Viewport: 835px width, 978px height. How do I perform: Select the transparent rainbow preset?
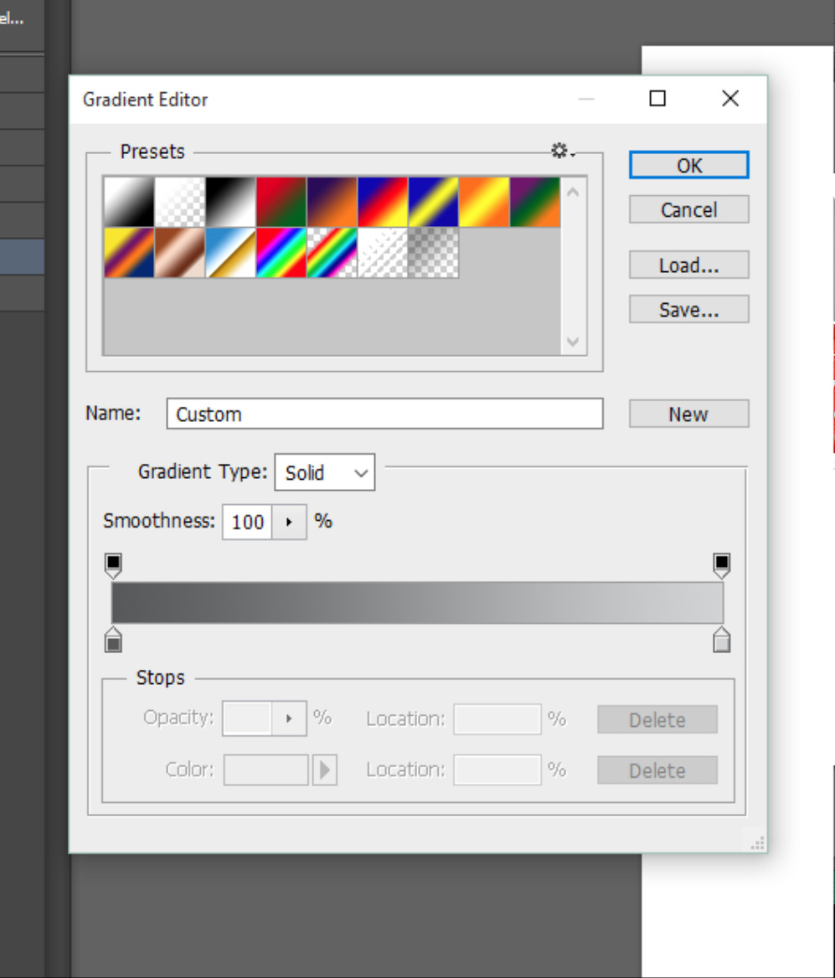332,253
